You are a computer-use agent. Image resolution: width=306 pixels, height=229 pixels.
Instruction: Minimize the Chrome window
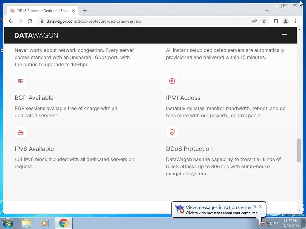[x=277, y=6]
